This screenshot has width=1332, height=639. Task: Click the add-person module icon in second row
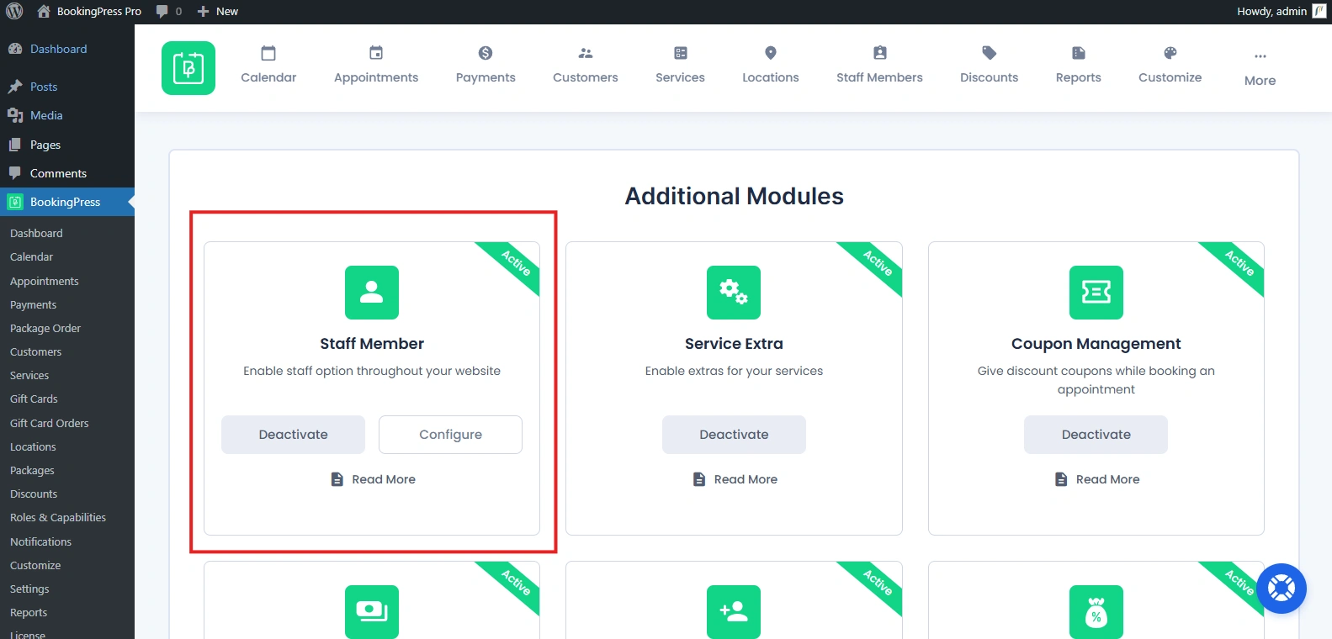pos(734,611)
